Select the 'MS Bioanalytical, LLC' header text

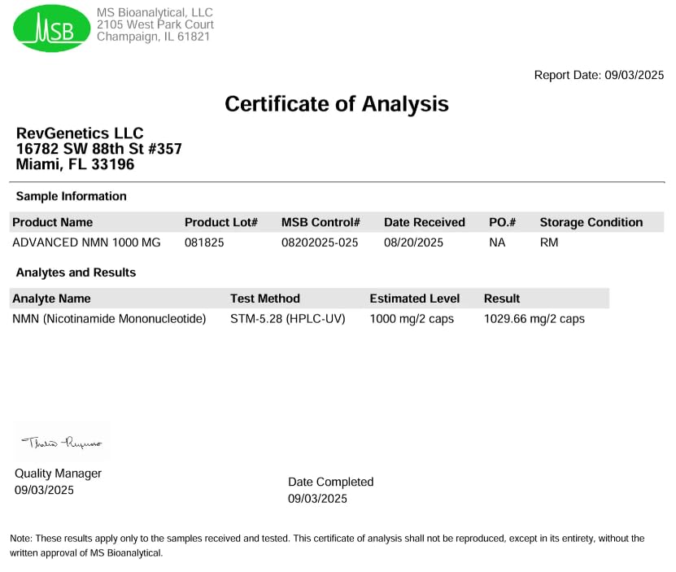point(155,12)
